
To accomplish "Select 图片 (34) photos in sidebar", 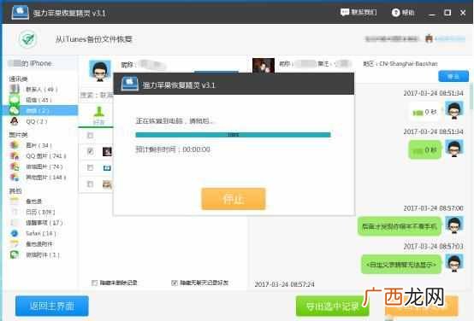I will (39, 145).
